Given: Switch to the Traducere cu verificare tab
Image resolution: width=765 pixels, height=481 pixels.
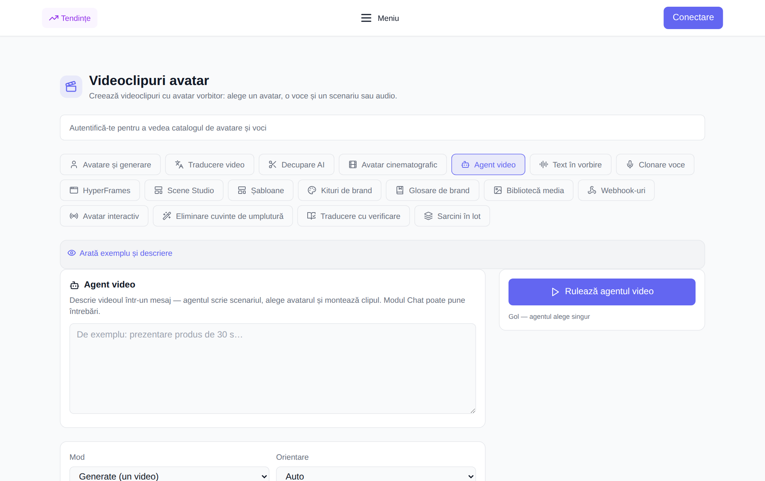Looking at the screenshot, I should [x=354, y=216].
